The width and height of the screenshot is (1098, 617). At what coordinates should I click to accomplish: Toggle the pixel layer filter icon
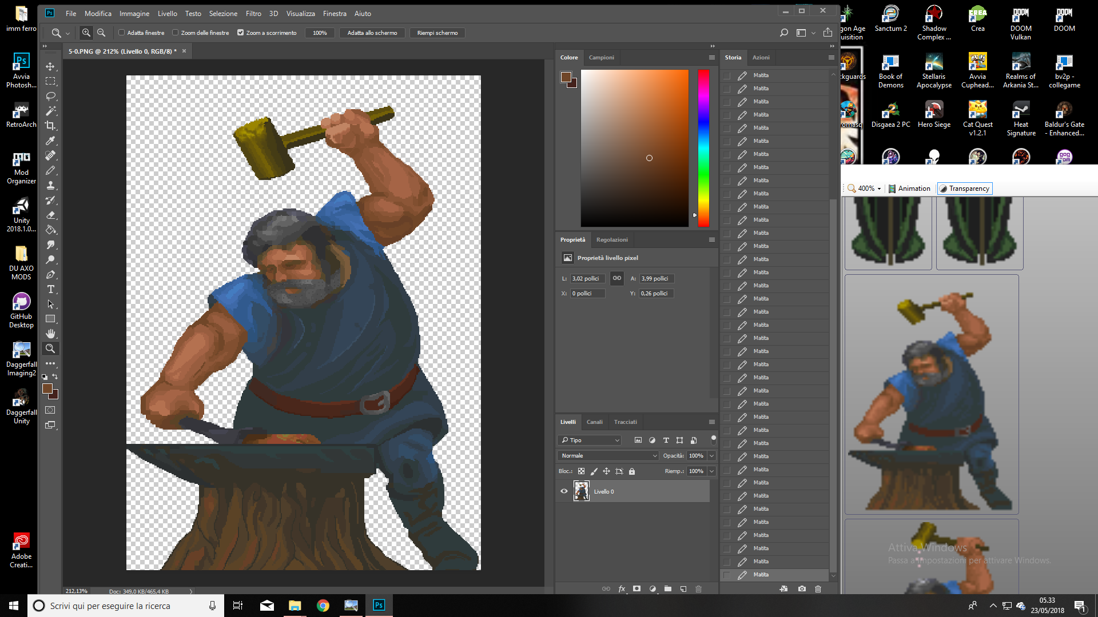pos(638,440)
